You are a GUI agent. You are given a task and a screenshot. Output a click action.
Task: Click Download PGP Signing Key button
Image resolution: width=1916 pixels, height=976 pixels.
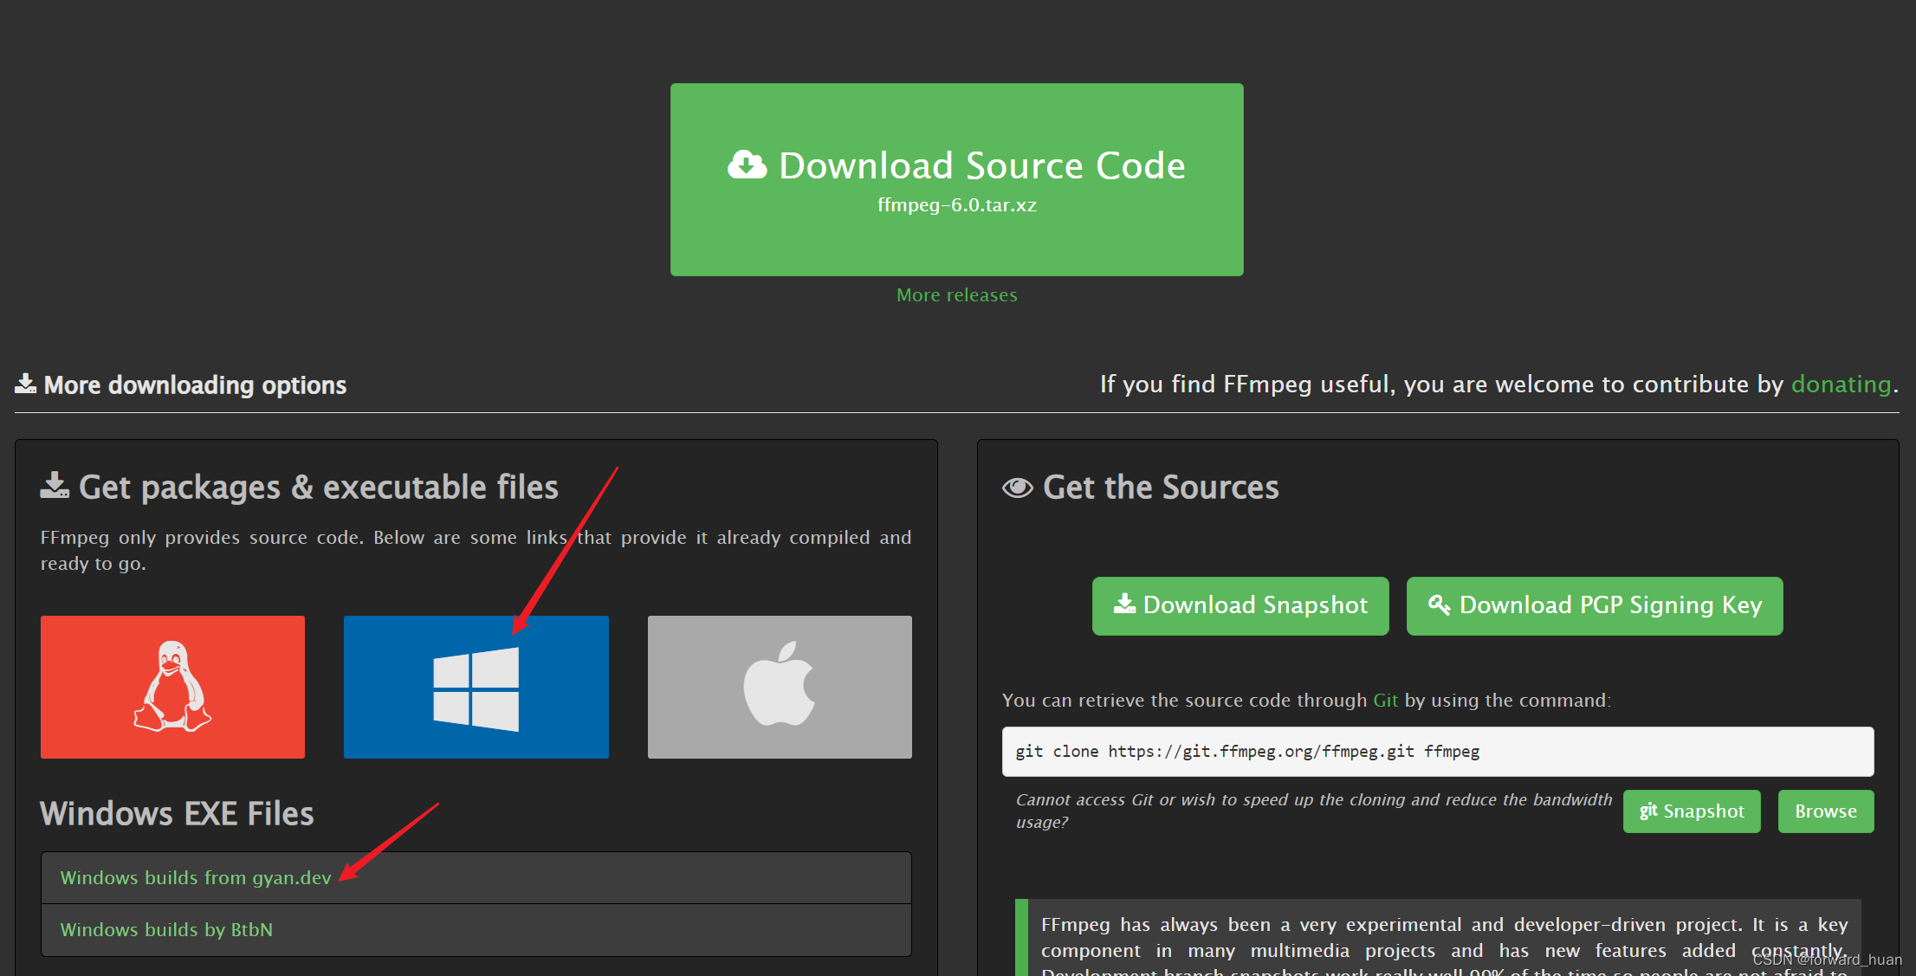pyautogui.click(x=1594, y=605)
